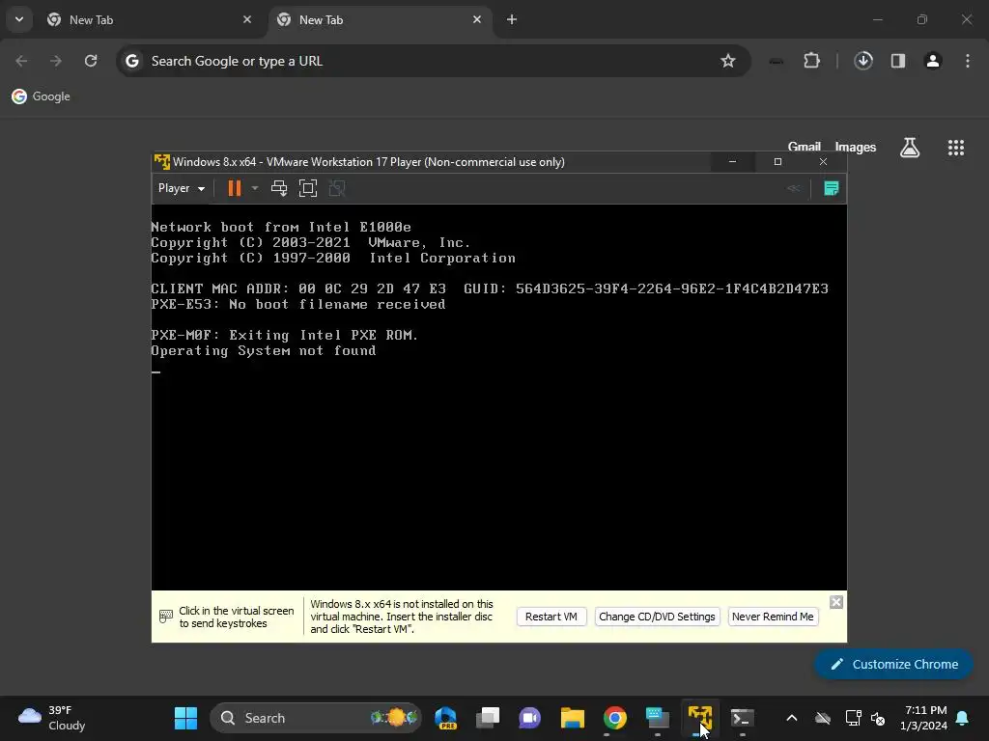Enter VMware full screen mode icon
Image resolution: width=989 pixels, height=741 pixels.
[x=308, y=188]
